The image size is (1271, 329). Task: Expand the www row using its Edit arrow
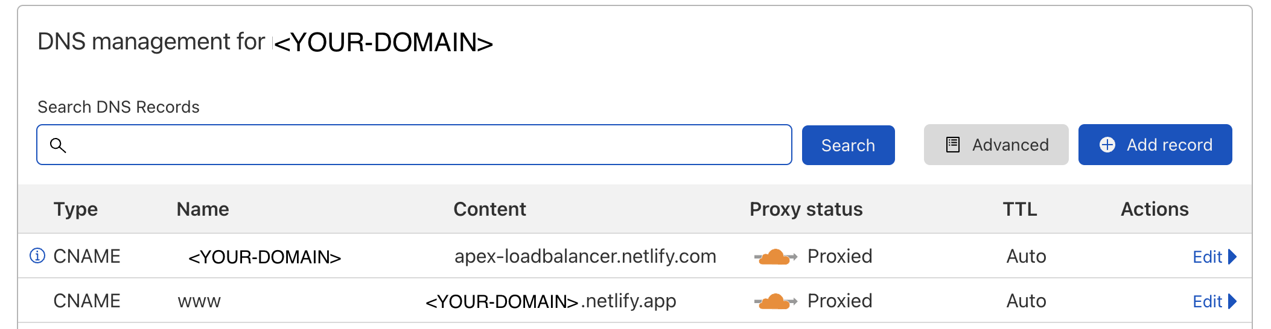tap(1232, 301)
